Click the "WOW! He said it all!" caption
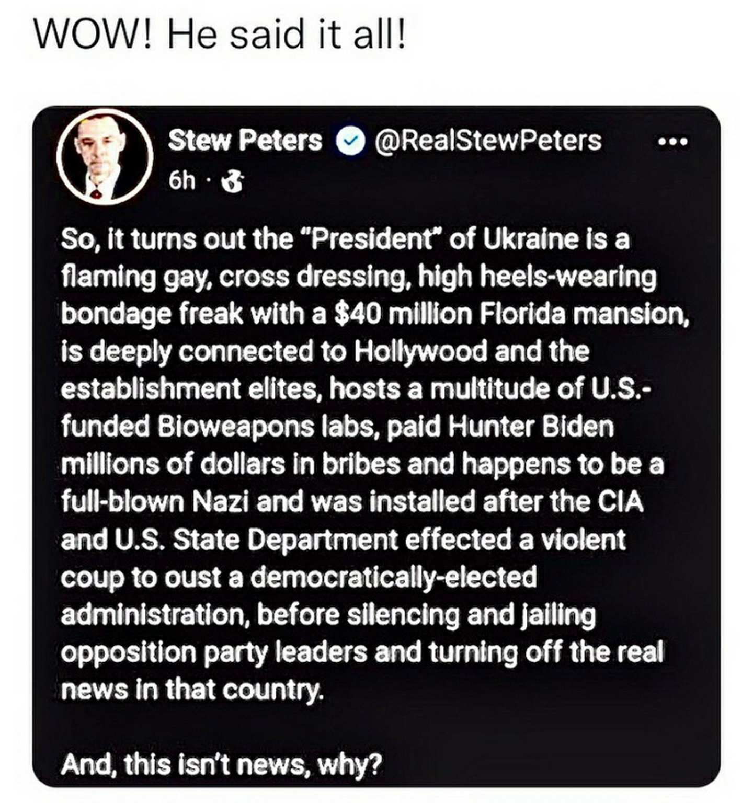Viewport: 753px width, 803px height. point(220,36)
